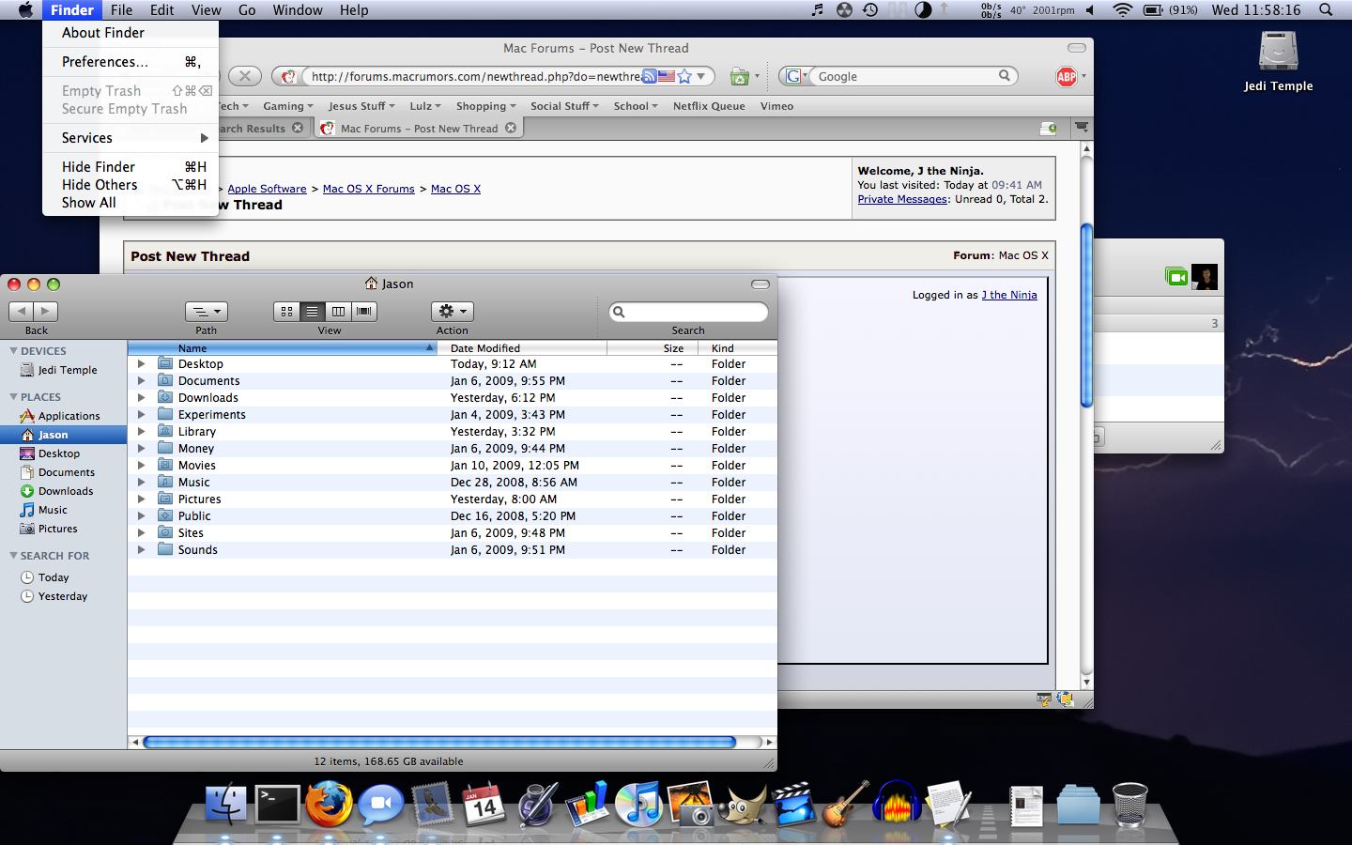Open Private Messages link
This screenshot has height=845, width=1352.
point(902,199)
